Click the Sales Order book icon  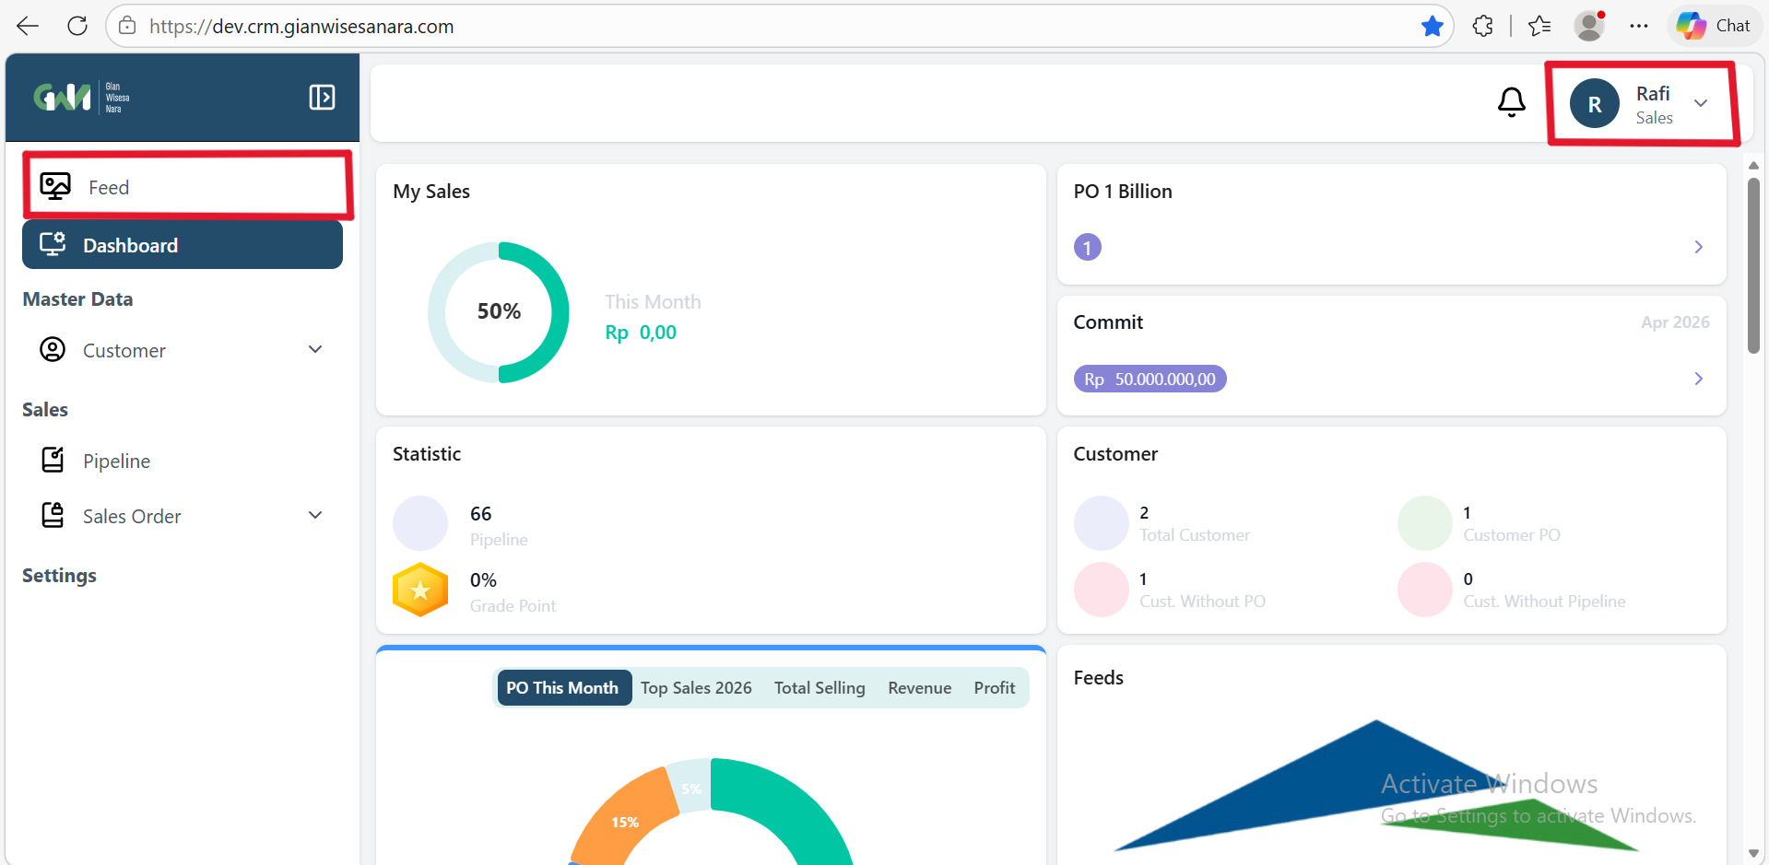53,515
